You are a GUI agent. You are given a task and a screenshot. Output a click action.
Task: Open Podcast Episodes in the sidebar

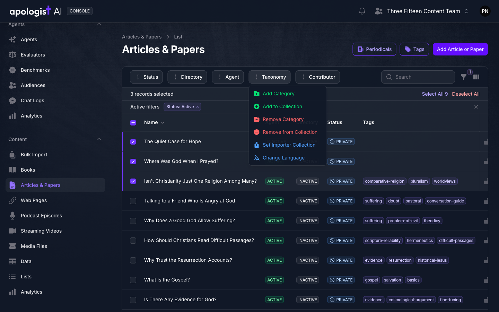55,216
